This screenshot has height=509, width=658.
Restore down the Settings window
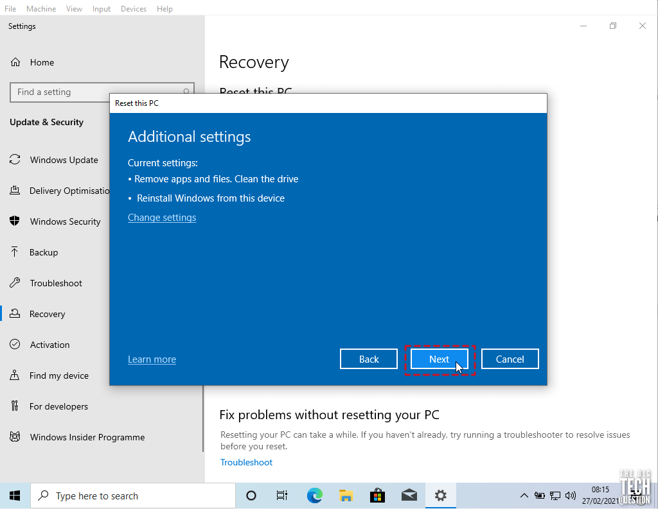(x=613, y=26)
